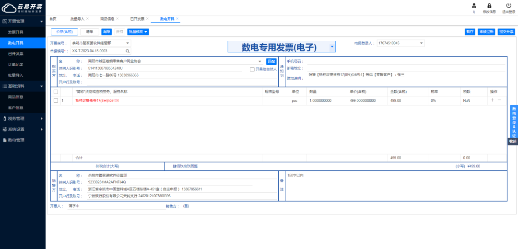Click the 开票人 field 蒋学中
This screenshot has height=249, width=518.
[117, 206]
